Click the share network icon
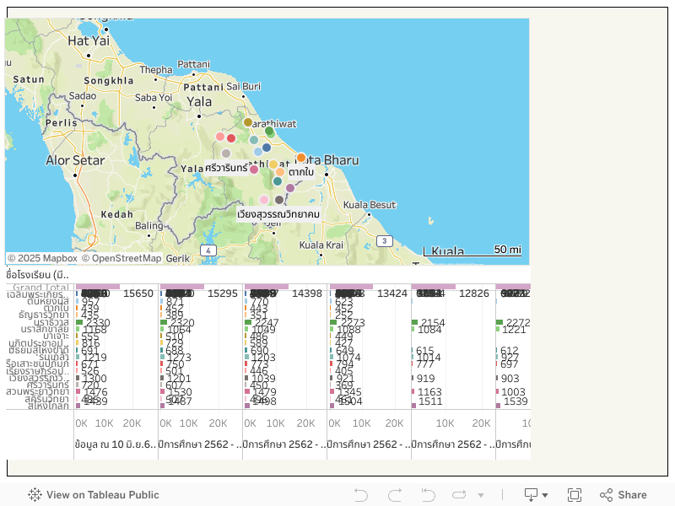 pos(607,495)
